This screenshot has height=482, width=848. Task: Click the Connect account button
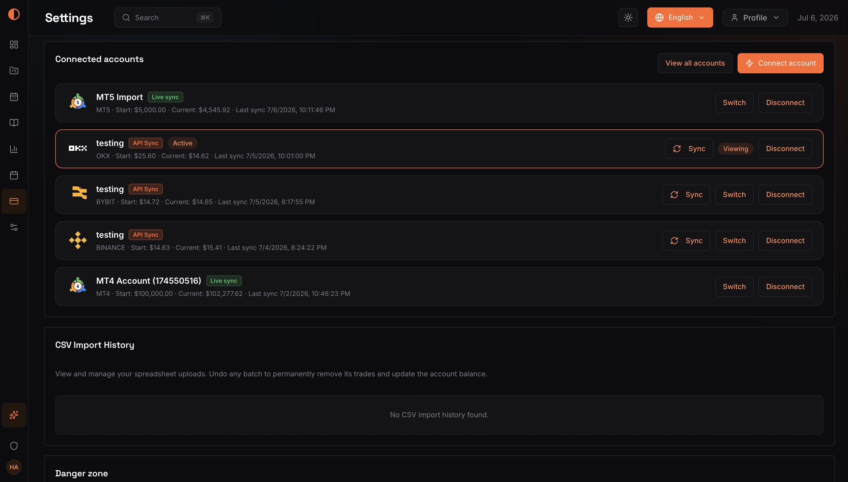coord(780,63)
